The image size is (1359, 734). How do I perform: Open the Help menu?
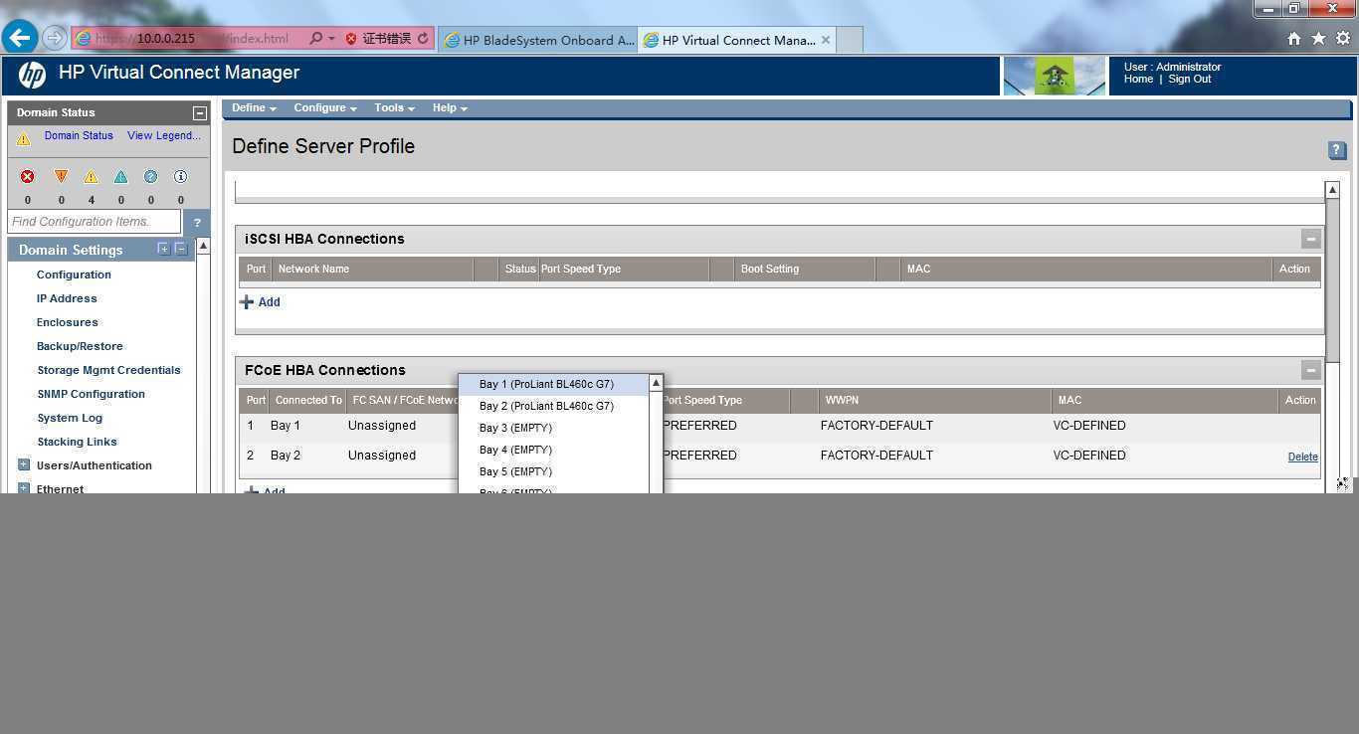[450, 107]
